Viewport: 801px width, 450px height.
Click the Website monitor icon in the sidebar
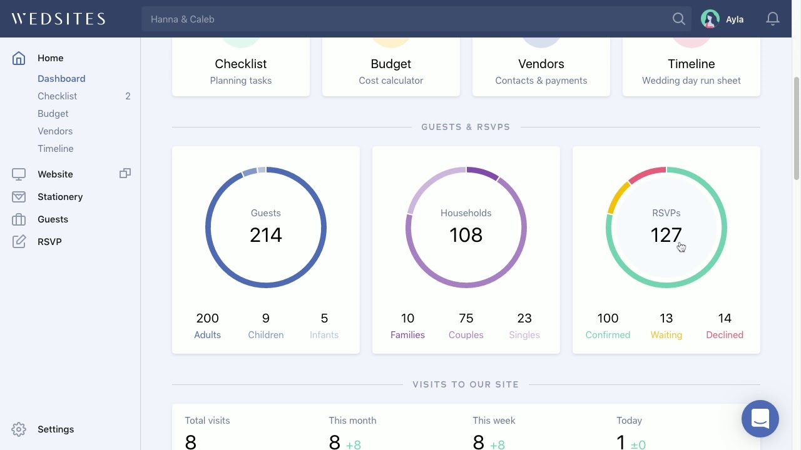tap(19, 174)
